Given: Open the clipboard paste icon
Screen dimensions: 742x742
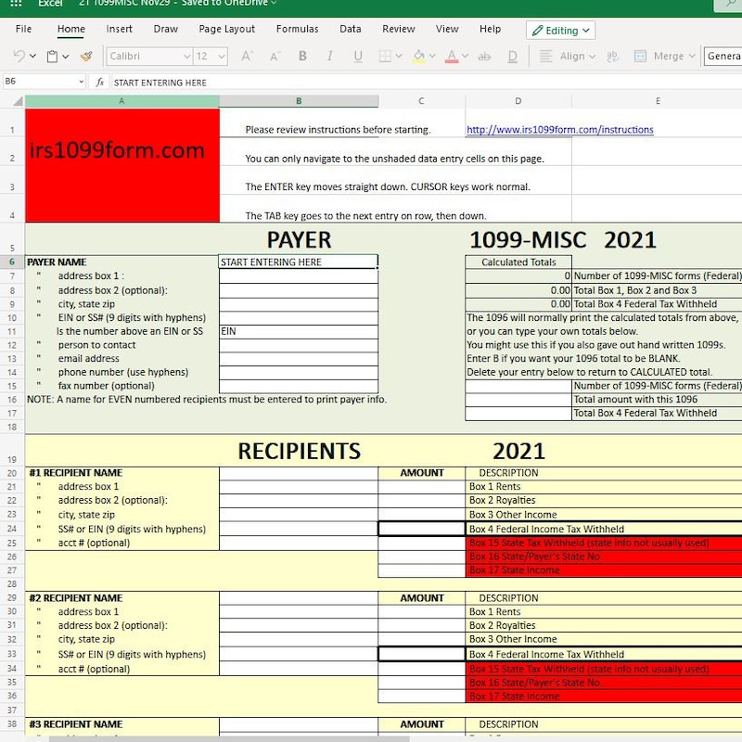Looking at the screenshot, I should click(x=52, y=56).
